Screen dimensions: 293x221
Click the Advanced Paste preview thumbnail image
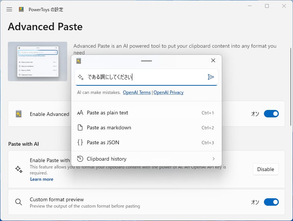37,61
